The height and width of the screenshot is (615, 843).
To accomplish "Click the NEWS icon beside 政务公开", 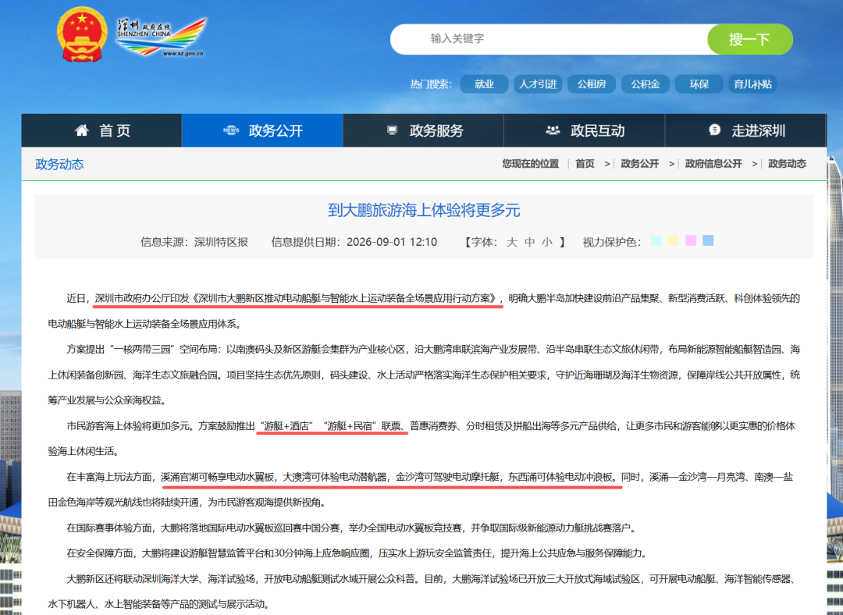I will coord(231,130).
